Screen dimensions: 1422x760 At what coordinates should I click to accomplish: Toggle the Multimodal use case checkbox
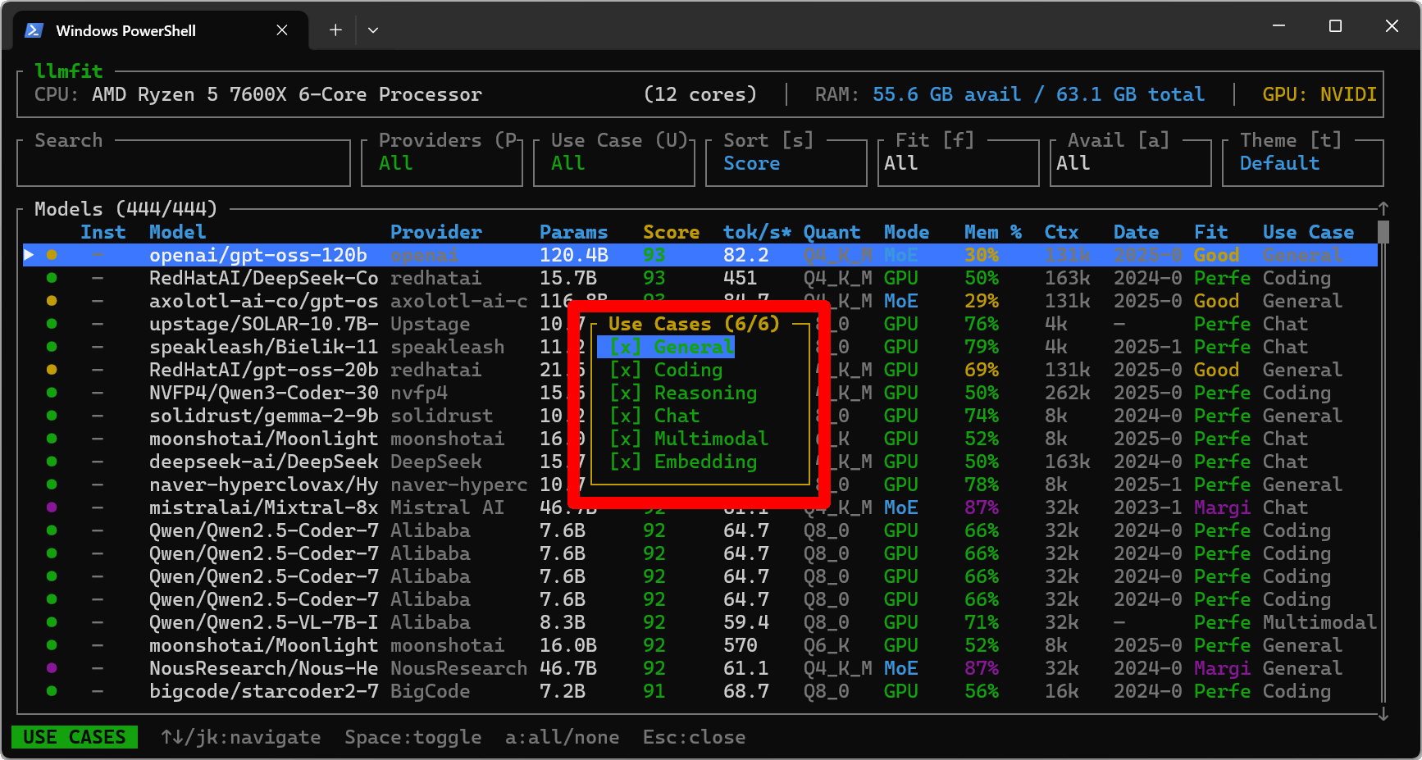[x=625, y=439]
